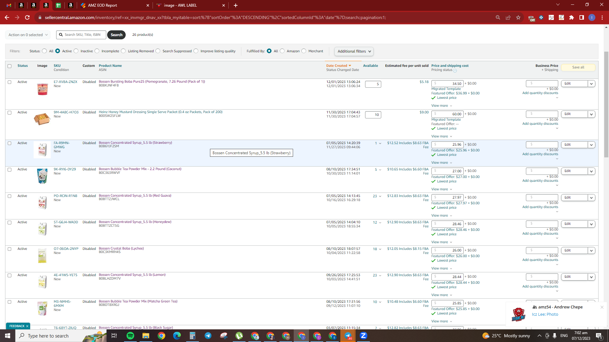Select the All status filter
Image resolution: width=609 pixels, height=342 pixels.
click(44, 51)
